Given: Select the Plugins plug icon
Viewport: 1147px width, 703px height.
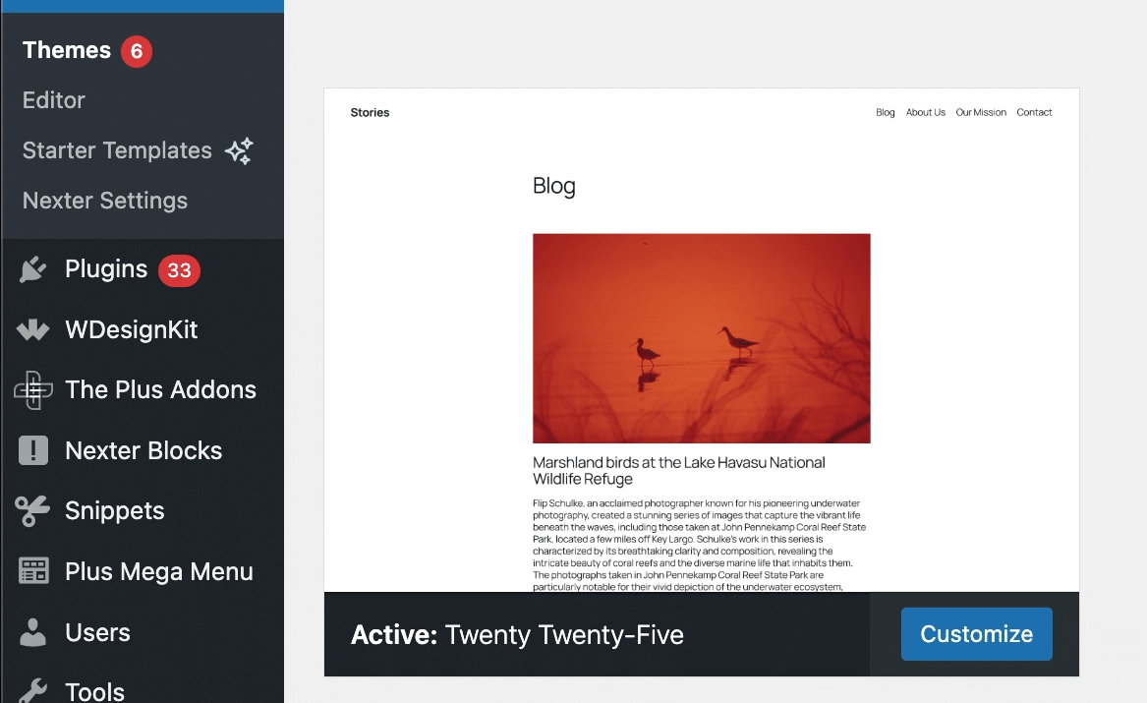Looking at the screenshot, I should coord(32,269).
